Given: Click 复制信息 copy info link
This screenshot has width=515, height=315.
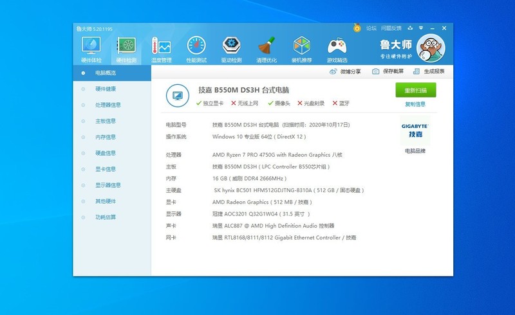Looking at the screenshot, I should coord(415,104).
